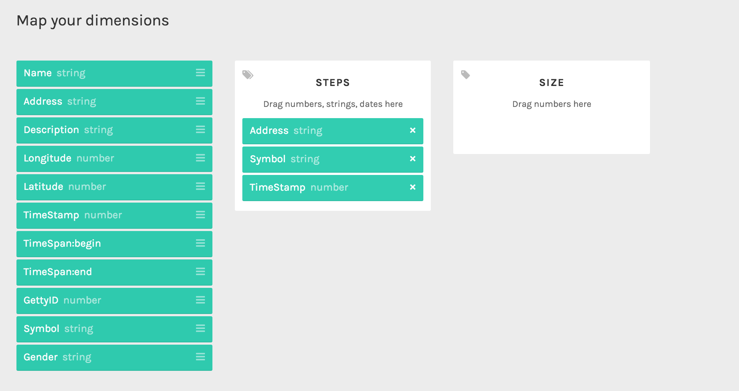Select the Latitude number dimension chip
This screenshot has width=739, height=391.
(114, 187)
